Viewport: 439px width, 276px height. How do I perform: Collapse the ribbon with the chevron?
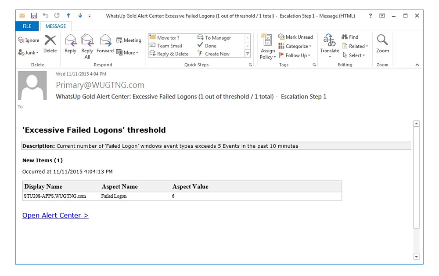417,65
